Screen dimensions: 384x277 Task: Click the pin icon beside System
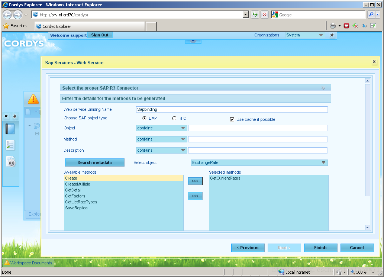point(332,35)
